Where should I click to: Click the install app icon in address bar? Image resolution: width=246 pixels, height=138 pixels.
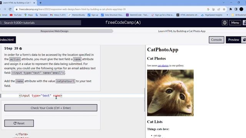coord(213,9)
